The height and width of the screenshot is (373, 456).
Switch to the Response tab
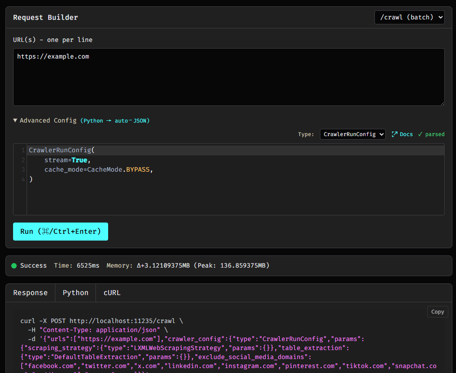(x=30, y=293)
